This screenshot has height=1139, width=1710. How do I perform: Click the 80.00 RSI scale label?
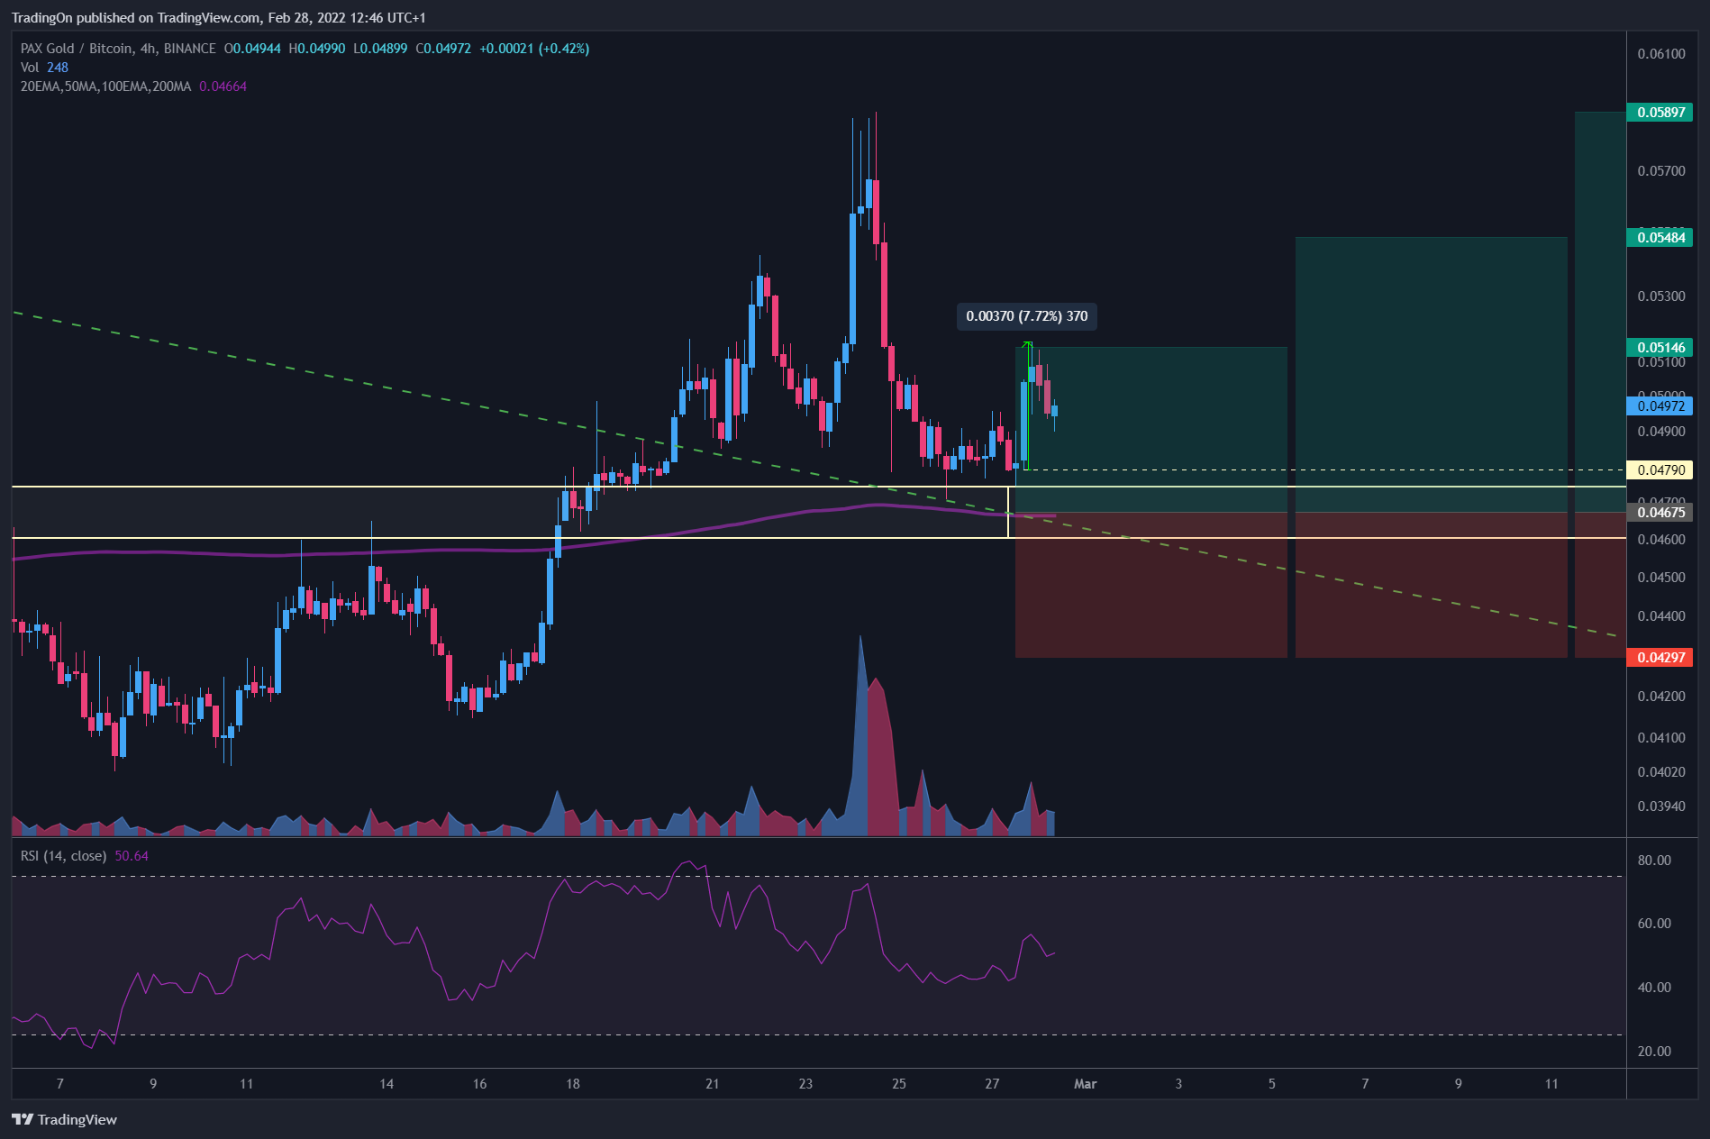(x=1654, y=861)
